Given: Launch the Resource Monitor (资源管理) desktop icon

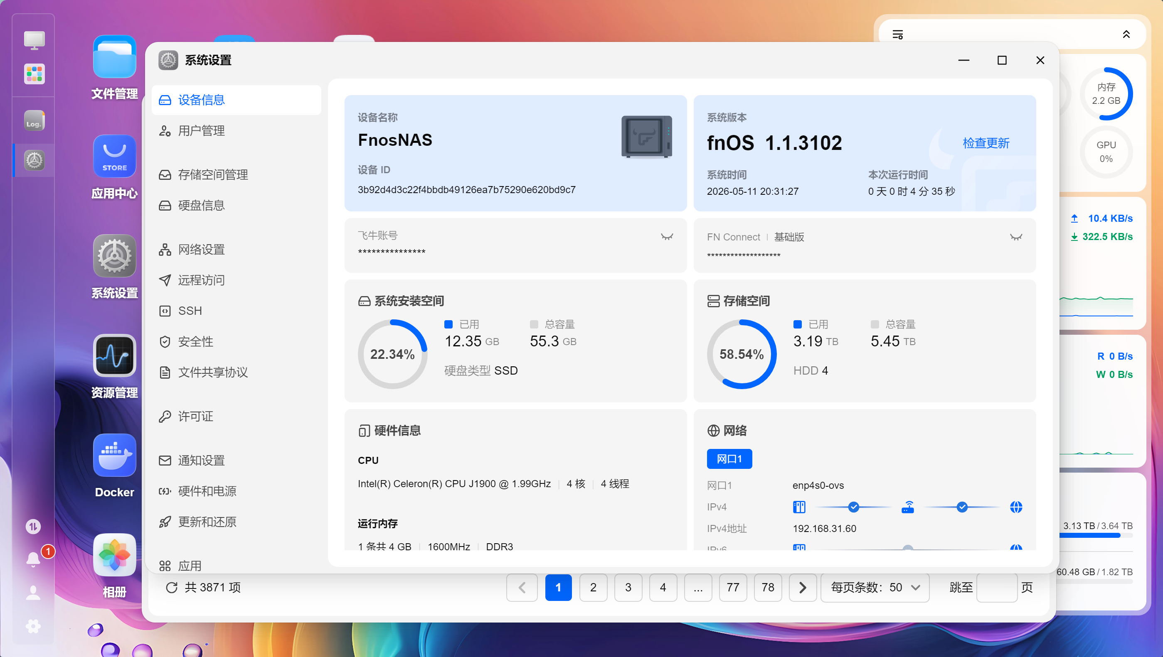Looking at the screenshot, I should click(114, 355).
